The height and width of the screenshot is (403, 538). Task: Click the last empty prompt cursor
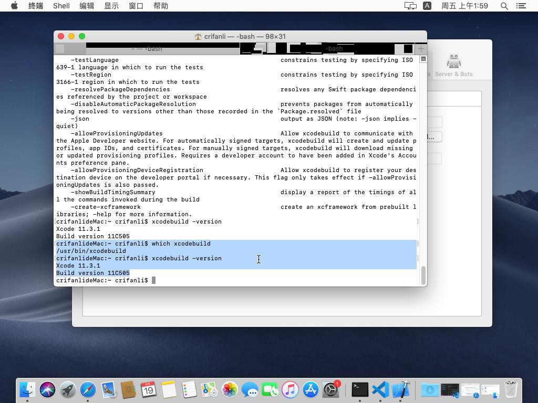154,280
